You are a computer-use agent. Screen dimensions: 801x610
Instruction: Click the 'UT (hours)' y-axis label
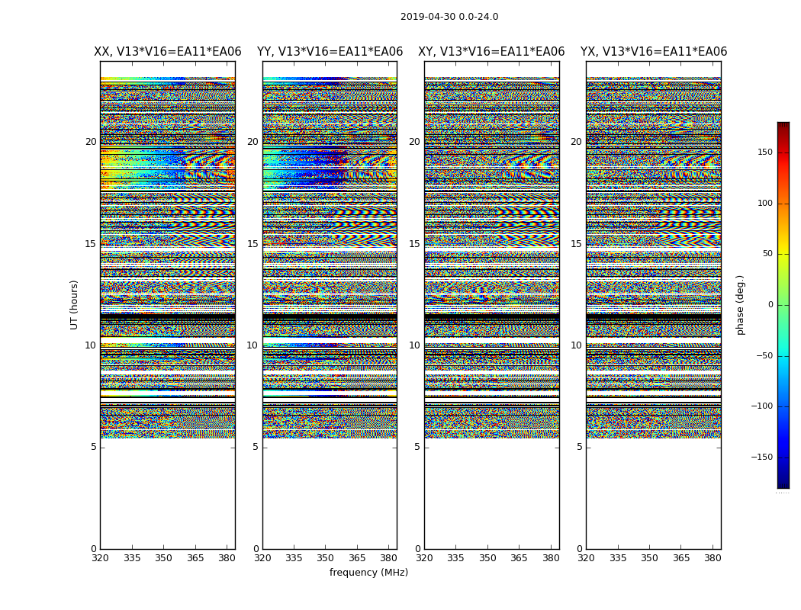(x=74, y=305)
